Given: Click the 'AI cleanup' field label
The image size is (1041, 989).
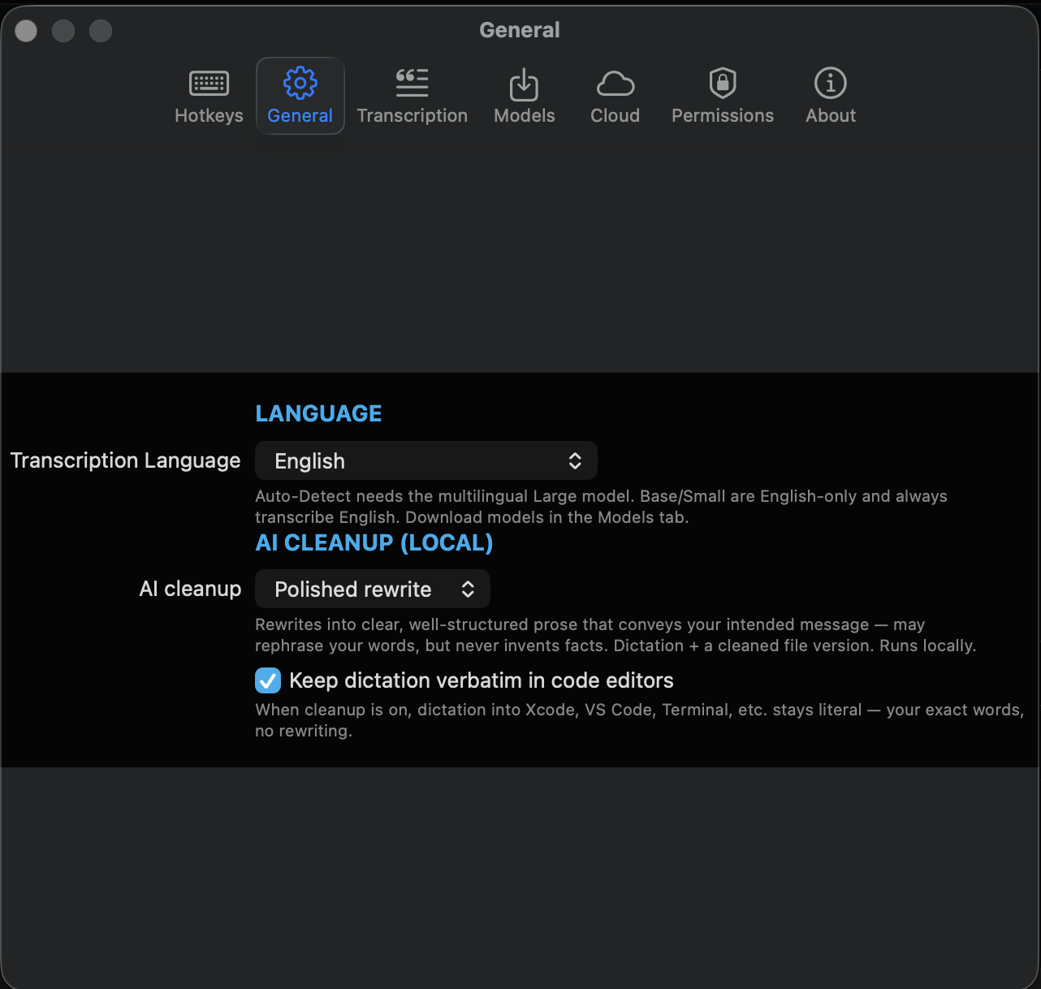Looking at the screenshot, I should (190, 589).
